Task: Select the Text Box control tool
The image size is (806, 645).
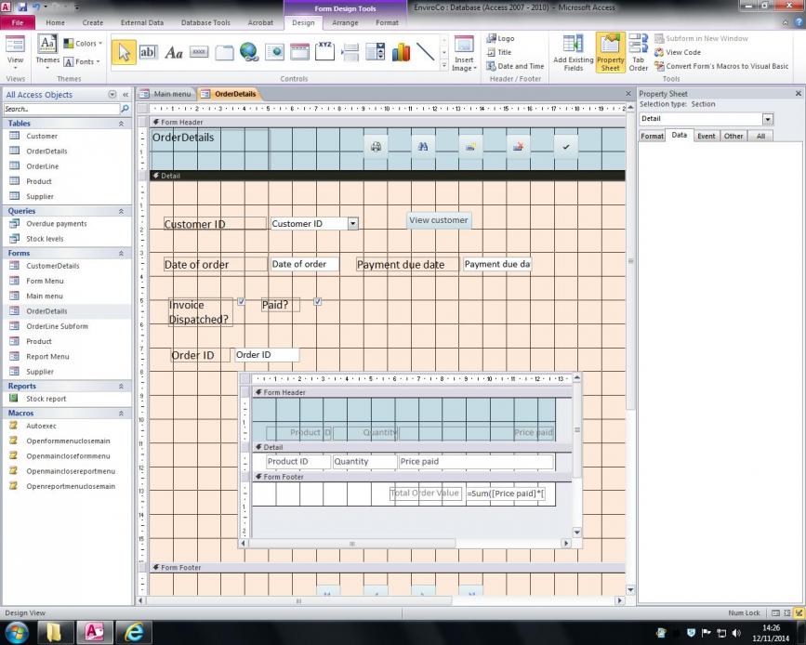Action: point(149,52)
